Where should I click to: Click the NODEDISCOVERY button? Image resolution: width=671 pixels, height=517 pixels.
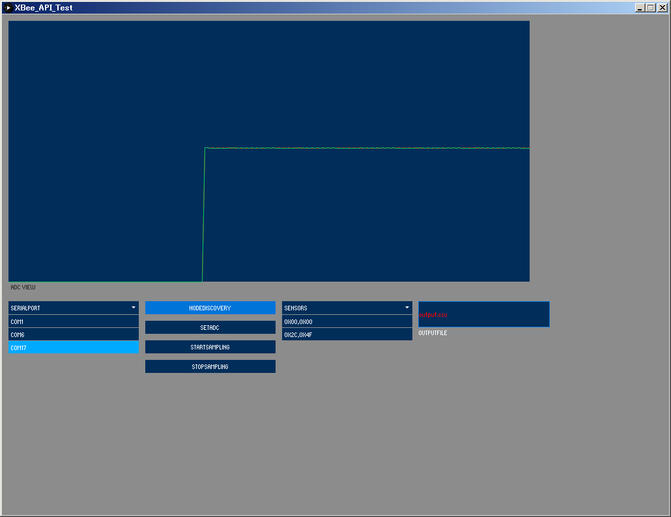point(210,308)
